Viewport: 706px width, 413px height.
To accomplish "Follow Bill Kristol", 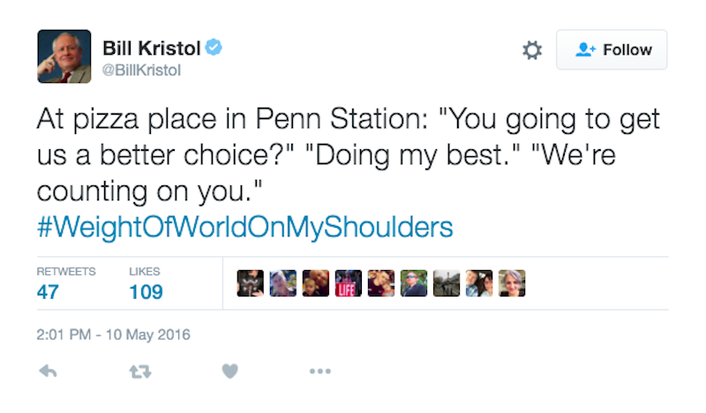I will [x=612, y=50].
